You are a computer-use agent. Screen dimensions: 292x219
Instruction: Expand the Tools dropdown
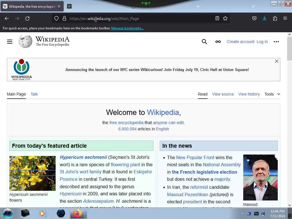[x=272, y=94]
